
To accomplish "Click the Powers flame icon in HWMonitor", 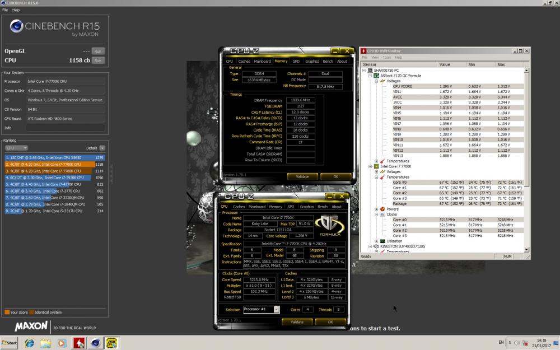I will [x=382, y=209].
